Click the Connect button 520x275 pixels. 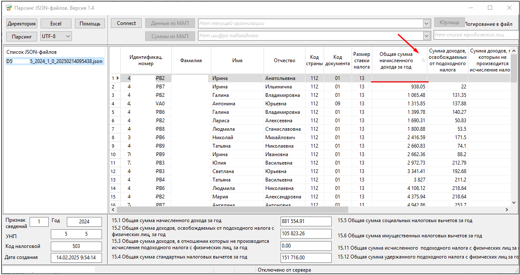[x=126, y=23]
